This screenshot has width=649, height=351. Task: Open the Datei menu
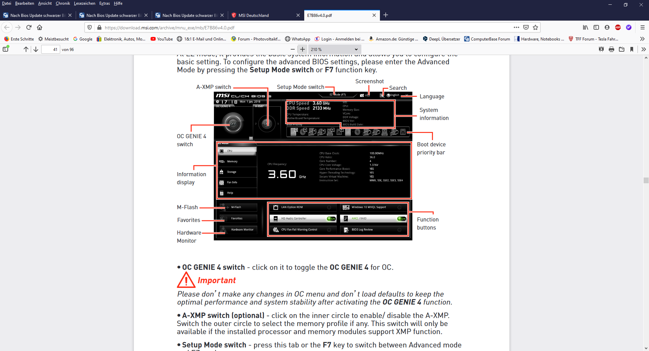coord(6,3)
